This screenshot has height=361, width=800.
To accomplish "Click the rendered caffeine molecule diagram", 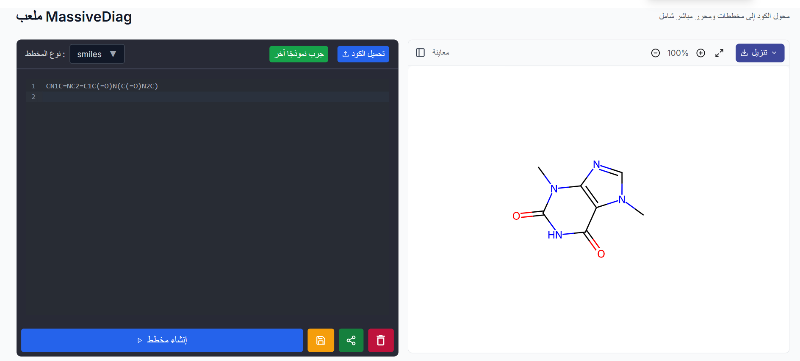I will coord(578,210).
